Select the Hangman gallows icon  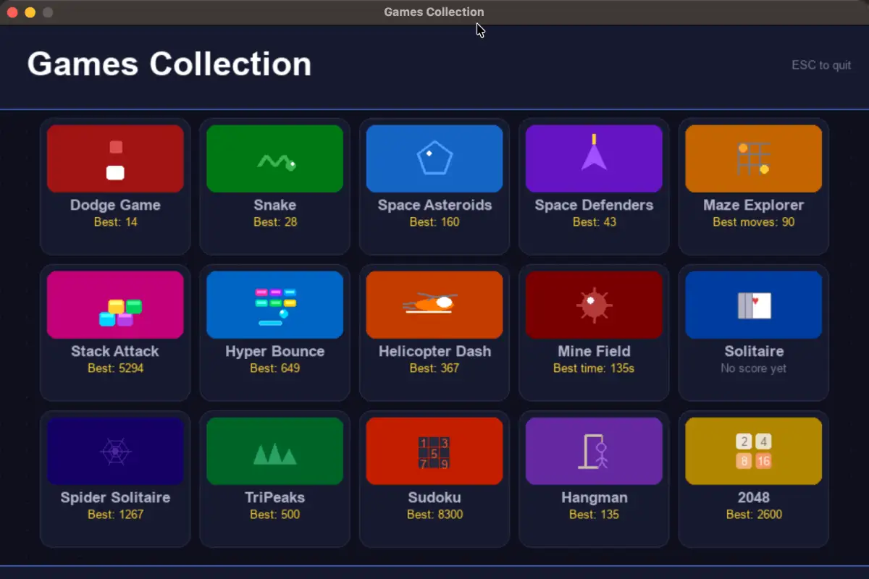pos(594,451)
